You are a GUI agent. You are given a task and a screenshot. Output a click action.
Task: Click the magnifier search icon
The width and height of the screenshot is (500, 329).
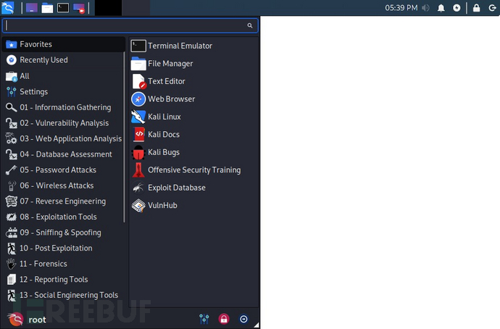pyautogui.click(x=250, y=25)
